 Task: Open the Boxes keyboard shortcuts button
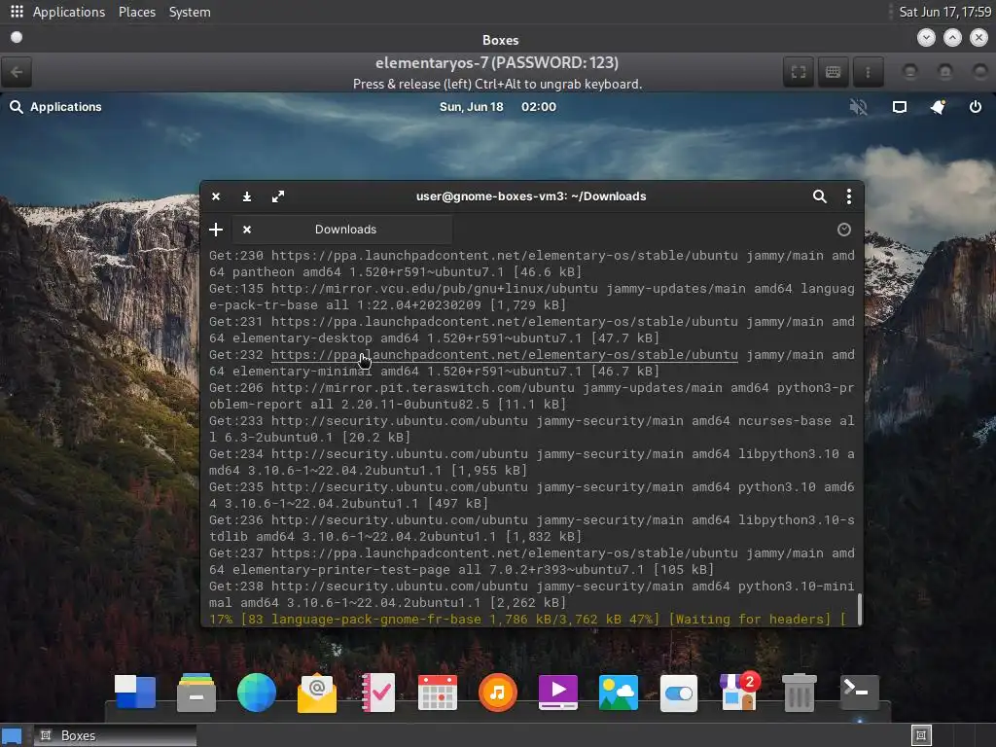coord(833,72)
